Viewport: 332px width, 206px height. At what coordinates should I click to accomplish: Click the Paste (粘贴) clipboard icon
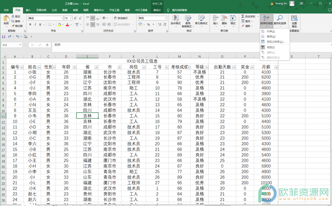click(x=6, y=19)
